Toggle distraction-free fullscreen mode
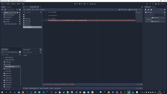 142,7
